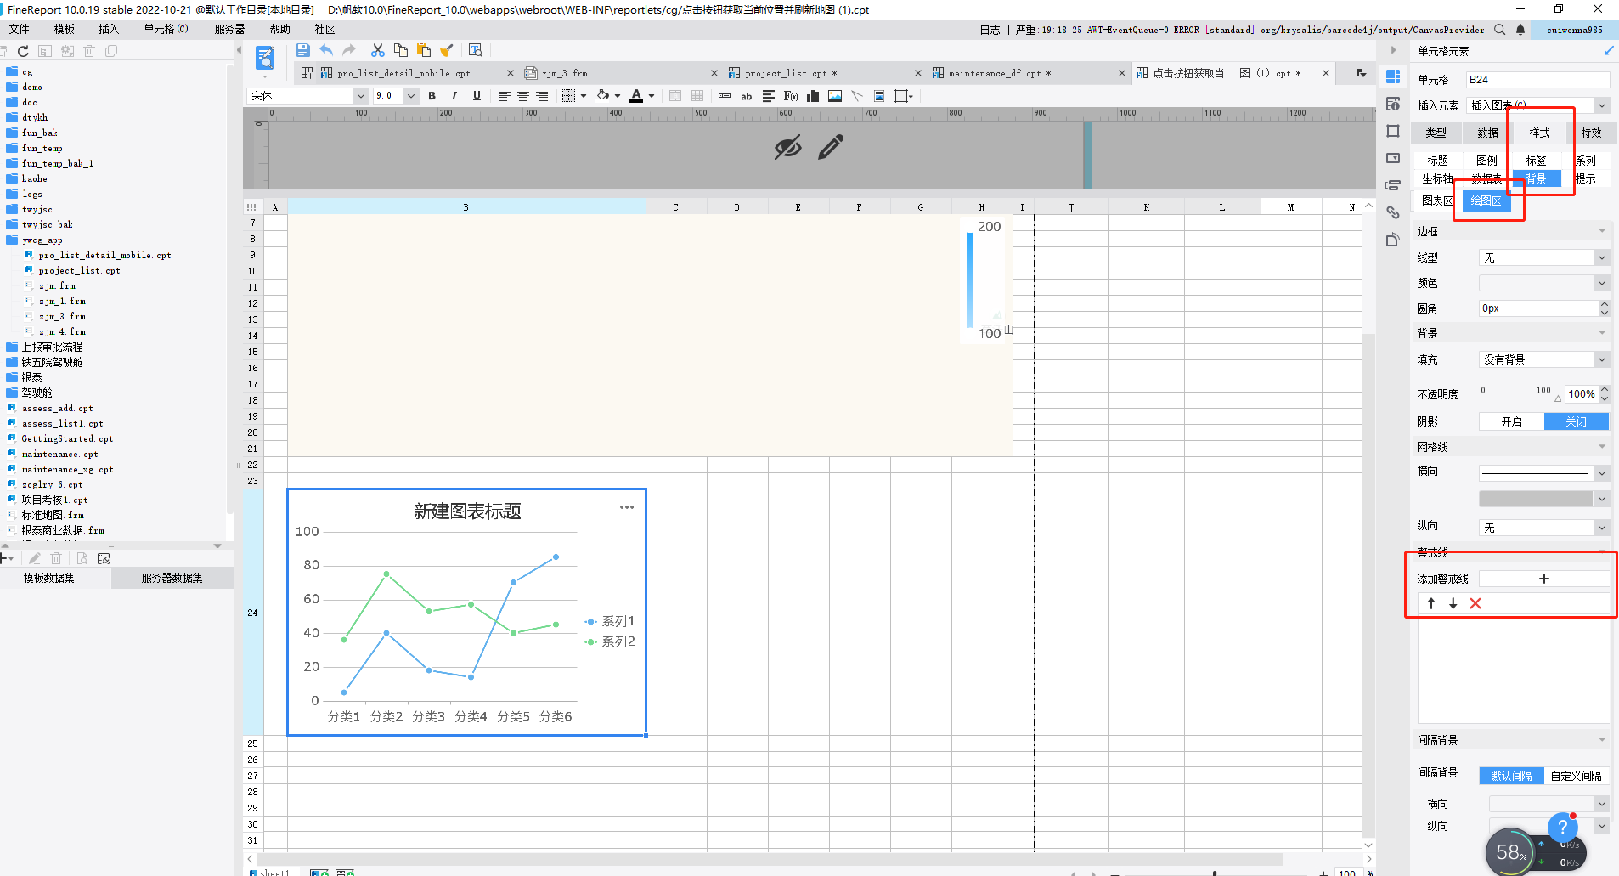Switch to the 数据 tab
Image resolution: width=1619 pixels, height=876 pixels.
tap(1487, 133)
